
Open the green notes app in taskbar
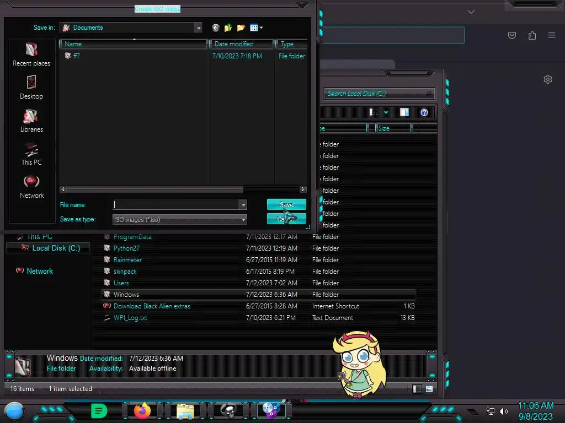click(99, 410)
